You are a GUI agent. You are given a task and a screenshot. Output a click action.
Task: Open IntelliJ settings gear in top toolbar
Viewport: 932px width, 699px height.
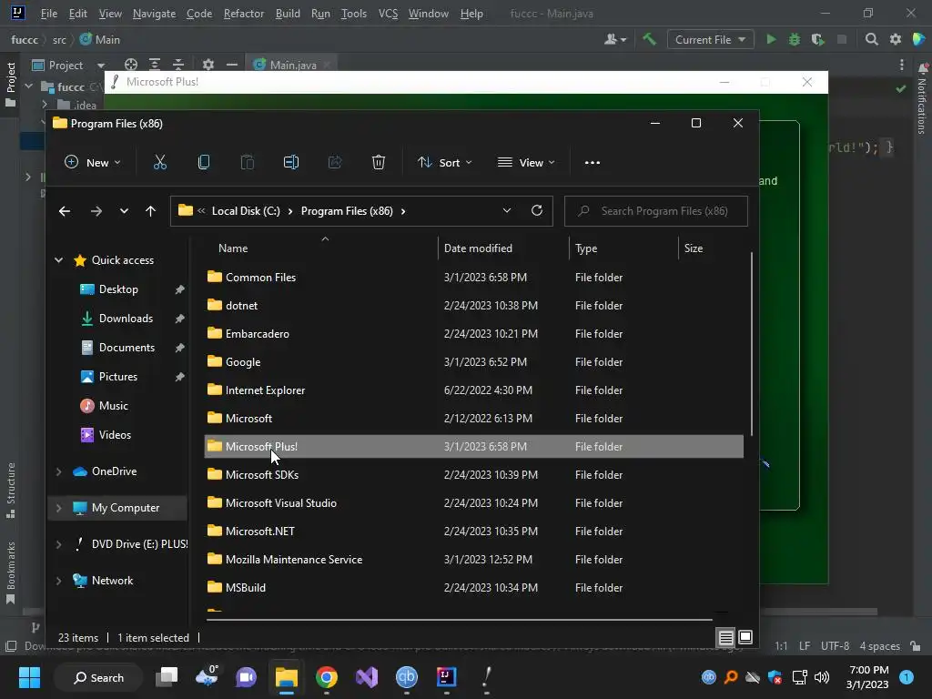(x=896, y=39)
